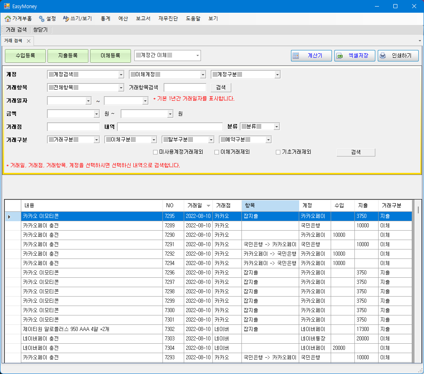Click the bottom 검색 button beside checkboxes

(356, 152)
